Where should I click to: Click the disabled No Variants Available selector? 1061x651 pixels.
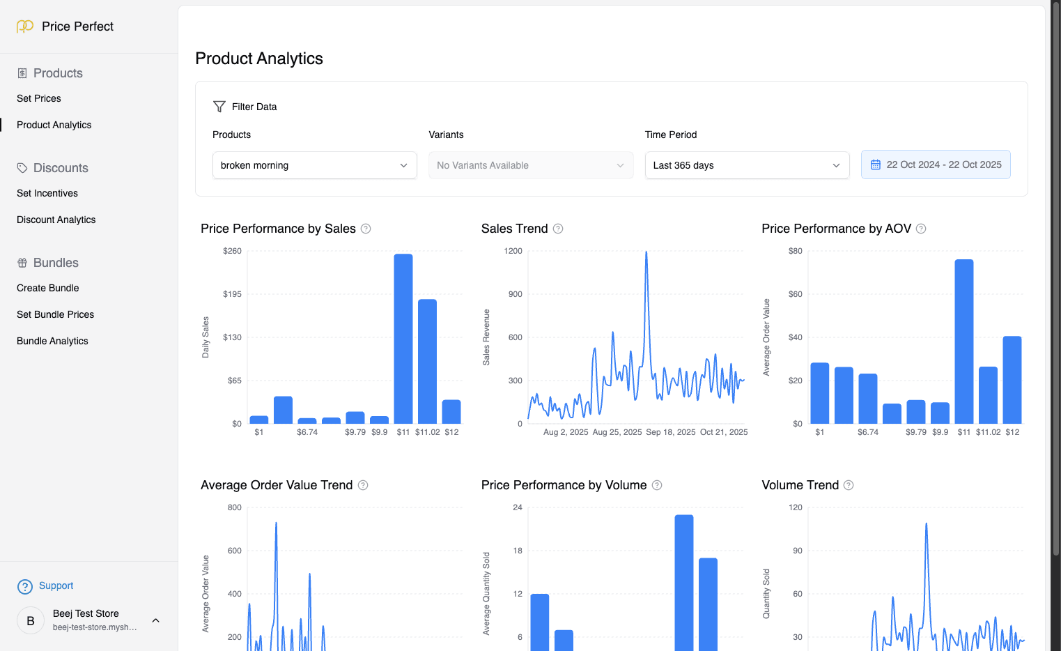(x=531, y=165)
